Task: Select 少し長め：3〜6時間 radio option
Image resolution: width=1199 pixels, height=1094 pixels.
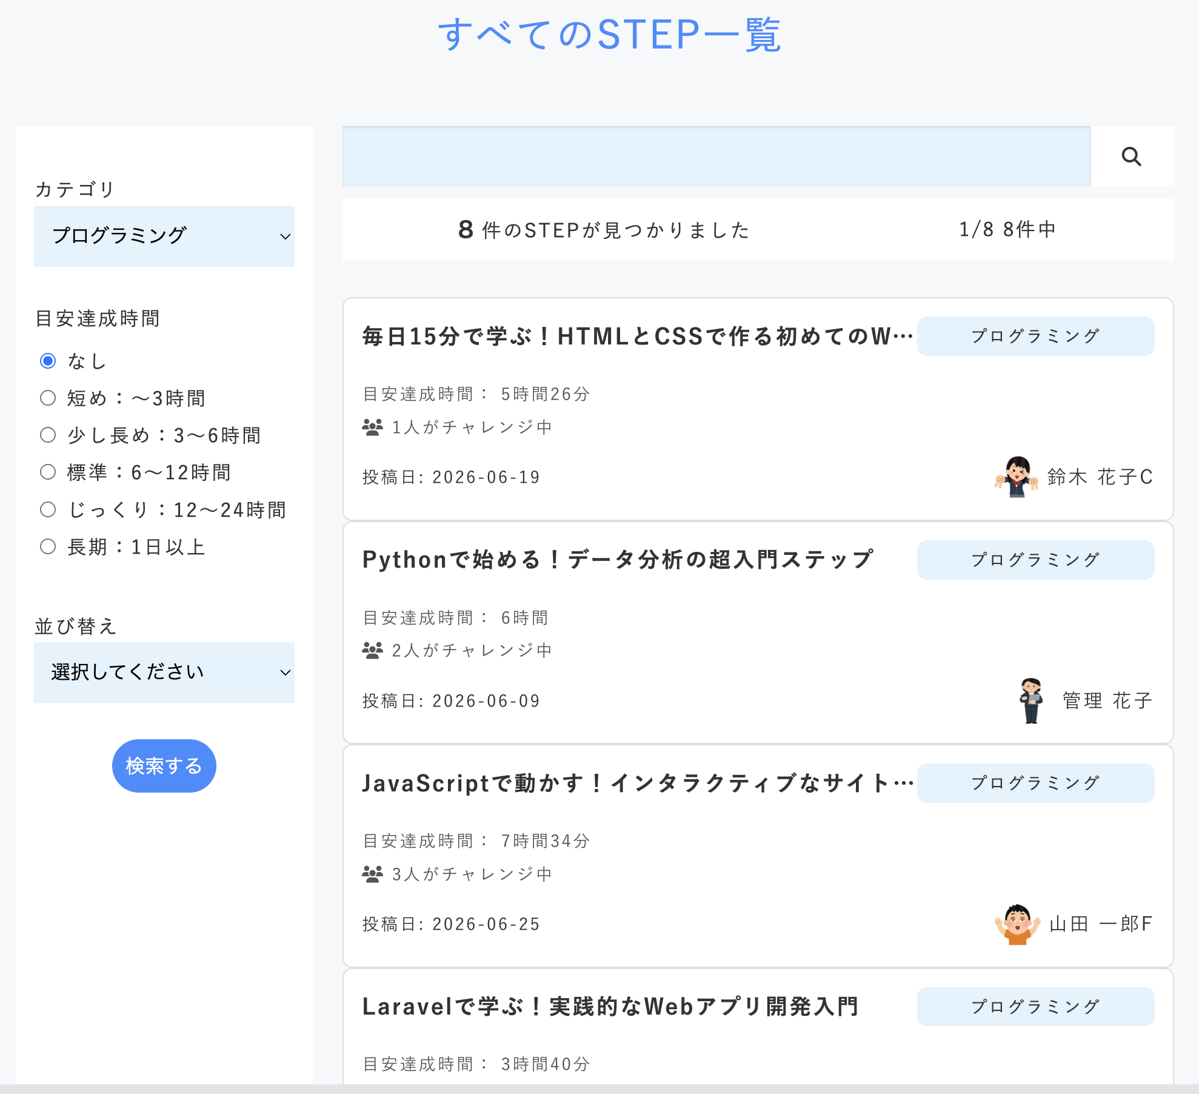Action: tap(48, 435)
